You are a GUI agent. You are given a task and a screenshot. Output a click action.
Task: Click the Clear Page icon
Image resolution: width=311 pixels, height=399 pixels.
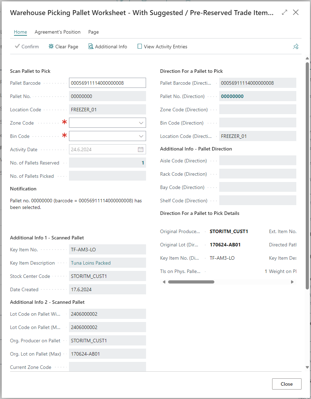tap(51, 47)
